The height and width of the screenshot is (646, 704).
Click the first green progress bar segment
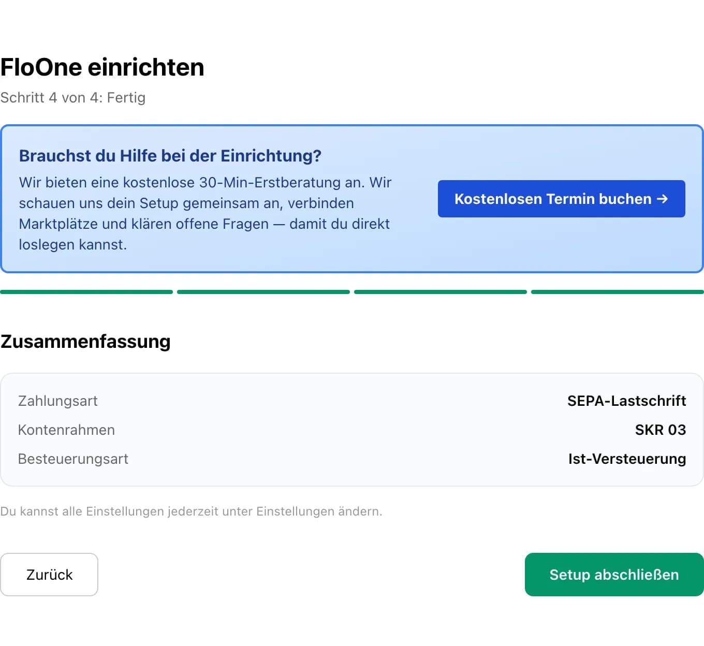tap(86, 292)
